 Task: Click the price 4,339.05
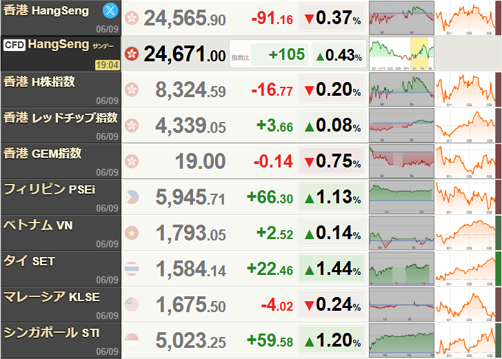point(190,125)
